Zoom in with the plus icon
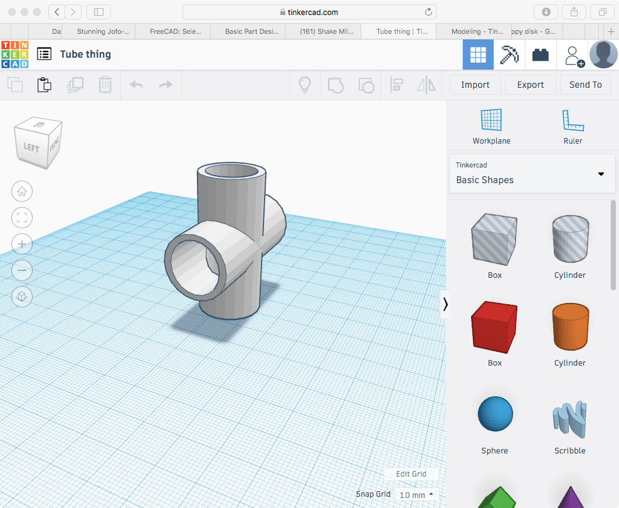This screenshot has height=508, width=619. 23,244
